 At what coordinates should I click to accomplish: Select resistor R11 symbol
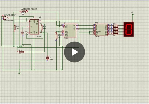coord(15,28)
